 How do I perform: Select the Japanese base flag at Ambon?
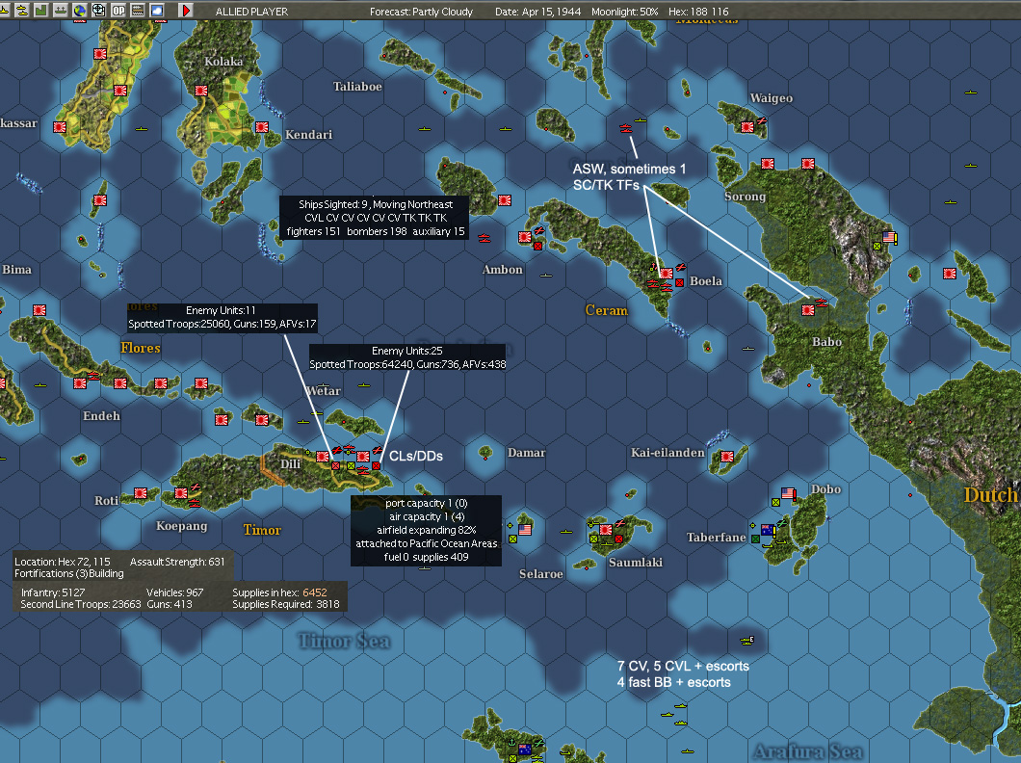click(525, 237)
